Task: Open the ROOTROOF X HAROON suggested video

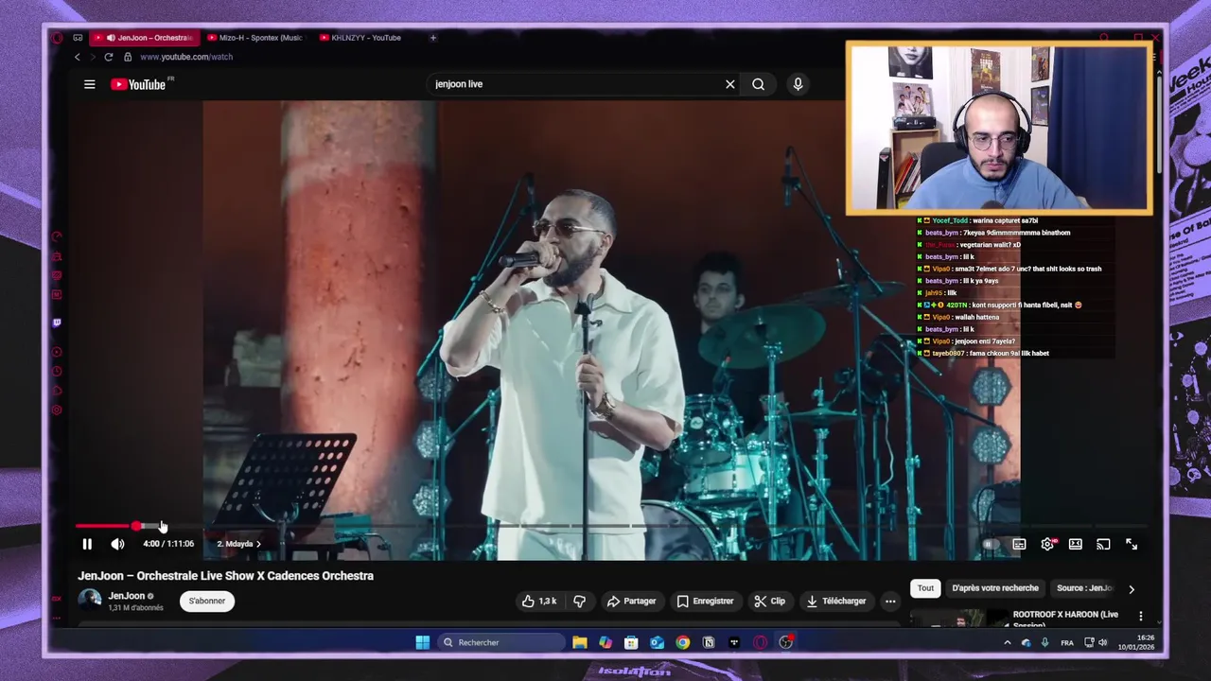Action: pos(1065,618)
